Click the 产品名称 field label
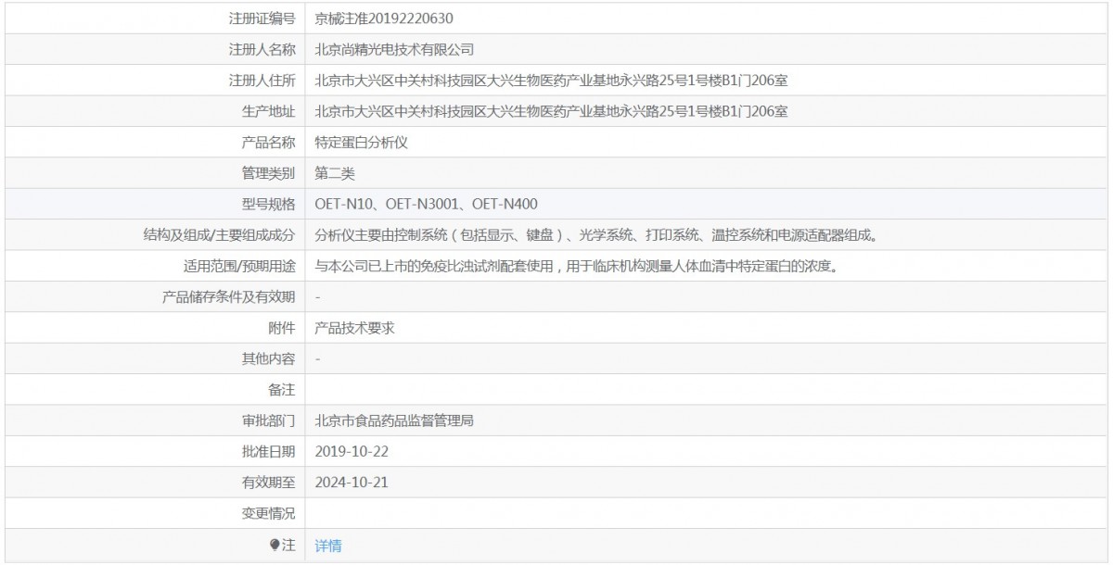This screenshot has height=565, width=1113. coord(268,143)
